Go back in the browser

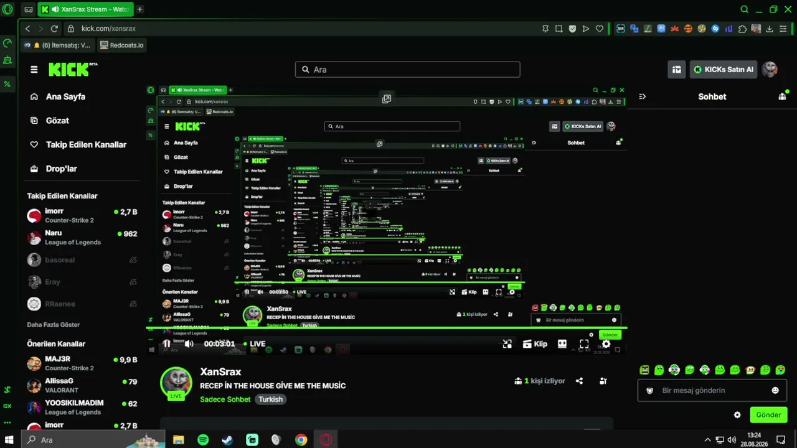point(27,29)
